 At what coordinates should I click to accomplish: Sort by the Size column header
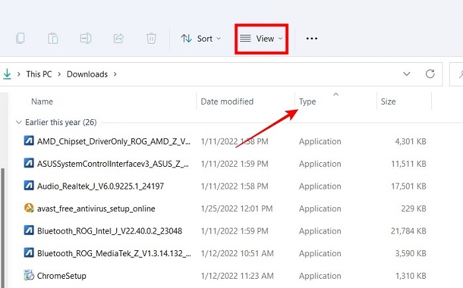pos(388,101)
